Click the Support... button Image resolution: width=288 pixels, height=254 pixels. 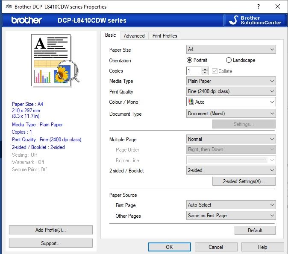tap(51, 243)
